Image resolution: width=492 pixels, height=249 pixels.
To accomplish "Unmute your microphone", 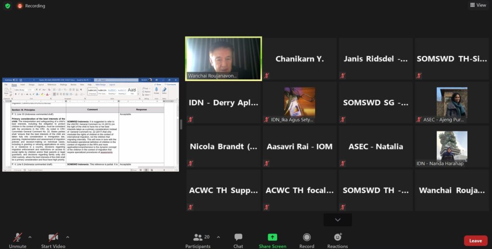I will 18,240.
